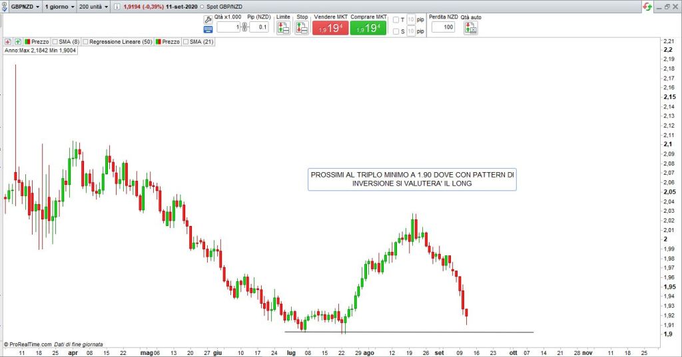Open trading settings wrench icon
682x357 pixels.
(207, 19)
